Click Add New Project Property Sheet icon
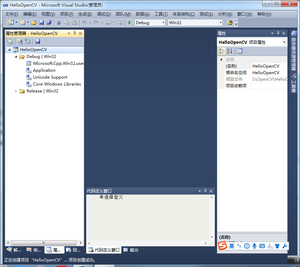300x267 pixels. point(20,41)
